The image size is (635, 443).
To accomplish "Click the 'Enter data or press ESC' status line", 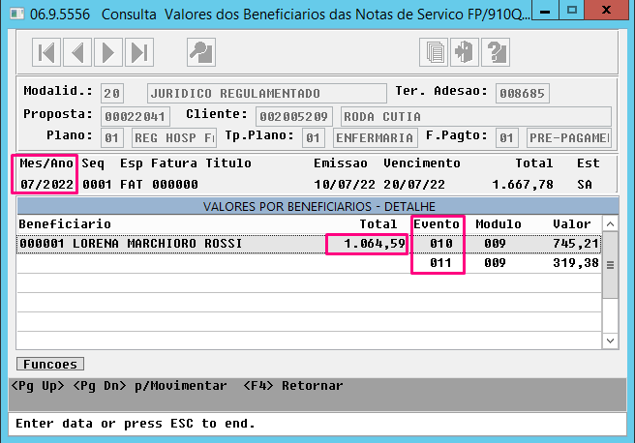I will (x=136, y=424).
